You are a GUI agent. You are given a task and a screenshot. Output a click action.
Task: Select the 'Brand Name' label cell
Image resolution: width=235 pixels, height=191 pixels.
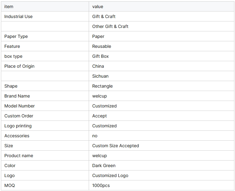(x=17, y=96)
